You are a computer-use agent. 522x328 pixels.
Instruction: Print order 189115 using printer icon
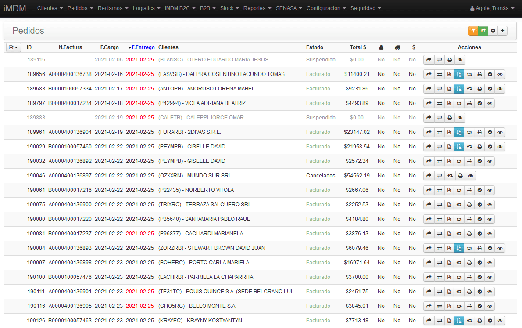(450, 60)
